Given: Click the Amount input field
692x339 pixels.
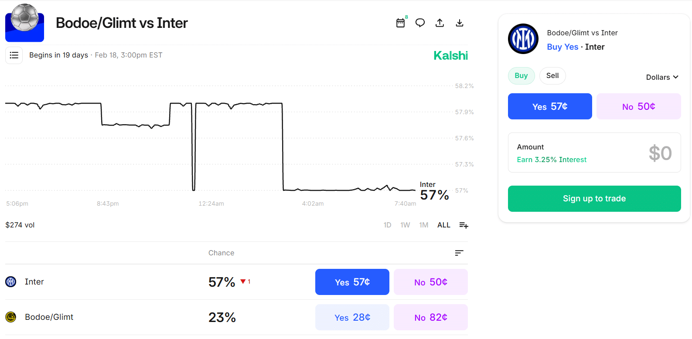Looking at the screenshot, I should [x=594, y=153].
